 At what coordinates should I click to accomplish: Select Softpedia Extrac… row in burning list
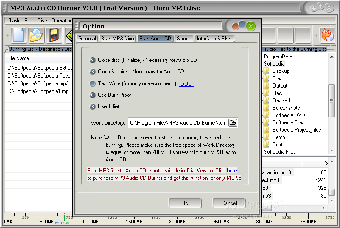click(38, 68)
